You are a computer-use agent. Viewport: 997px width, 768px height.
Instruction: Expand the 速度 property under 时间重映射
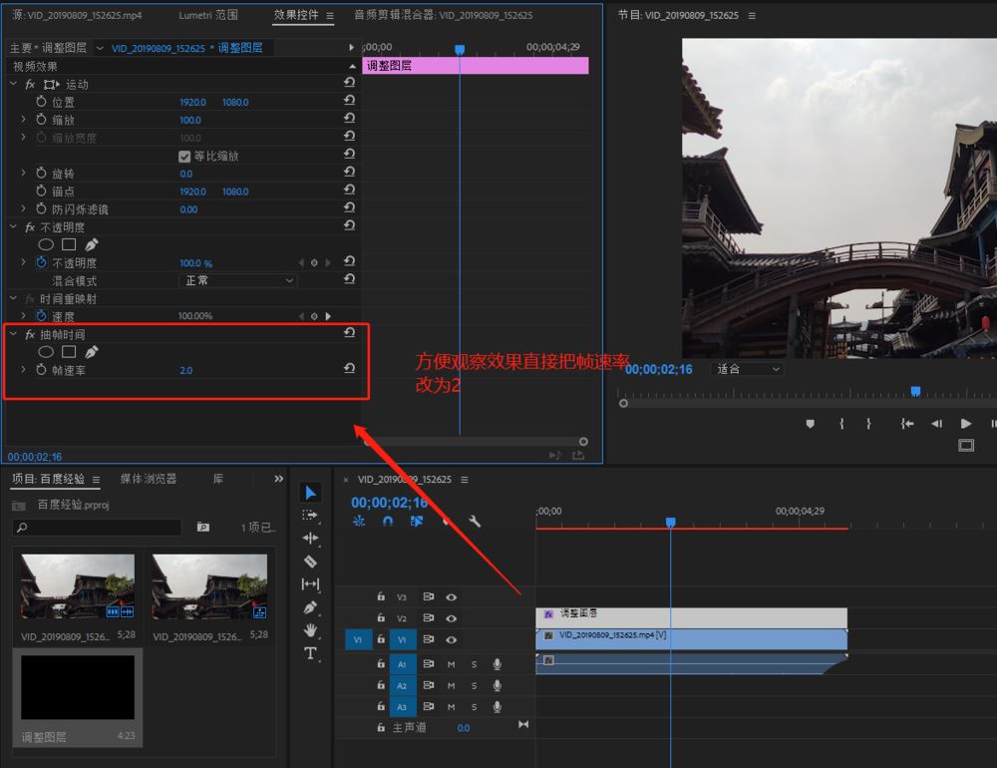(24, 315)
